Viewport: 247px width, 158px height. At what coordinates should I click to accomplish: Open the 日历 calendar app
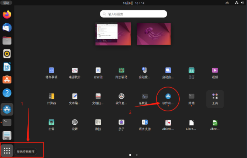click(x=191, y=73)
